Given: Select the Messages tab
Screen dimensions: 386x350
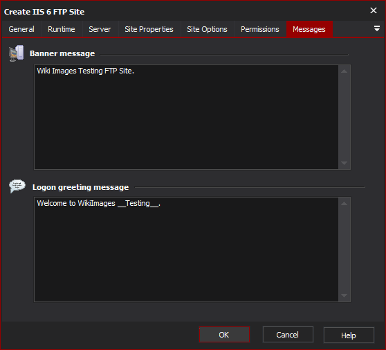Looking at the screenshot, I should tap(309, 29).
